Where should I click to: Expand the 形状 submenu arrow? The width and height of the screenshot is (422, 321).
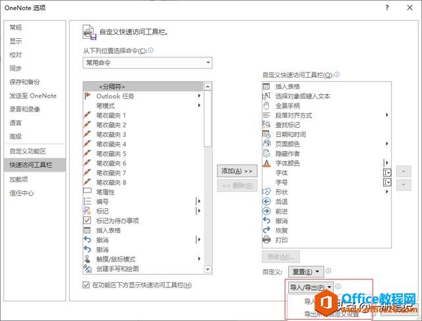click(x=387, y=192)
